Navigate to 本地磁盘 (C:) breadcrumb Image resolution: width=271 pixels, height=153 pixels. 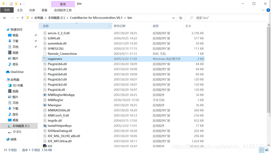56,18
